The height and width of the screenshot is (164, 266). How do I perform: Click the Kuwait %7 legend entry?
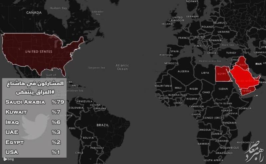(33, 112)
